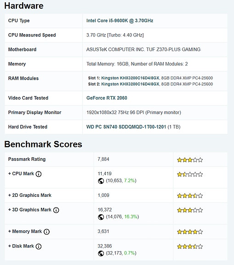
Task: Expand the CPU Mark breakdown row
Action: coord(21,174)
